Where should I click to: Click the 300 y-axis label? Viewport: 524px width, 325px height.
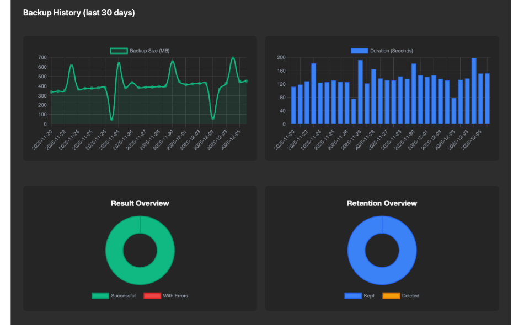pos(42,95)
